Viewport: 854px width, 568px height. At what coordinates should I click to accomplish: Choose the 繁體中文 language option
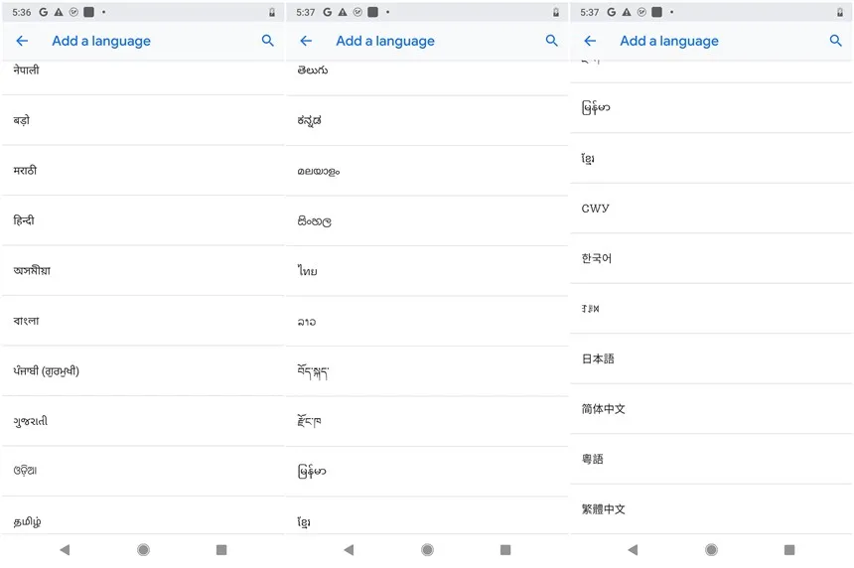click(x=711, y=509)
